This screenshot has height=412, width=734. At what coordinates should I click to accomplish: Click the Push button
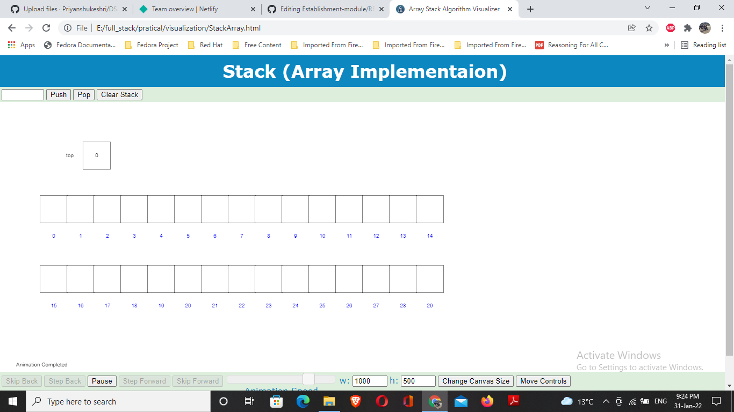point(59,94)
